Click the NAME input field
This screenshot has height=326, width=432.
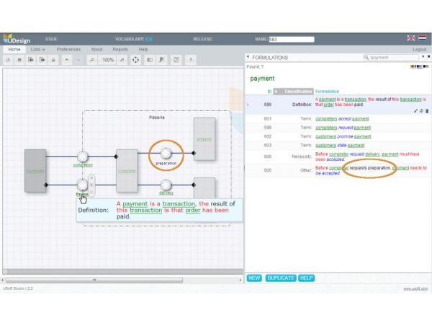pyautogui.click(x=292, y=40)
